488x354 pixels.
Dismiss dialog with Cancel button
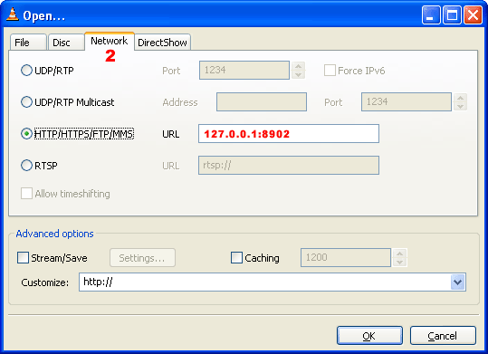tap(443, 336)
